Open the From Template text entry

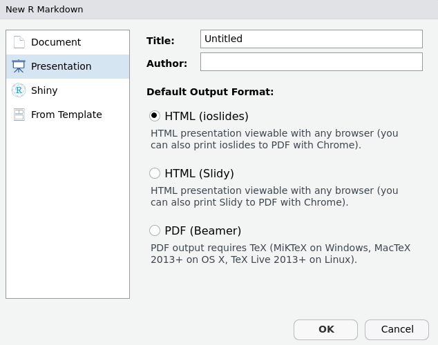66,115
